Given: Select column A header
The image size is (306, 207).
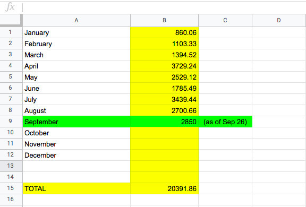Looking at the screenshot, I should click(76, 21).
